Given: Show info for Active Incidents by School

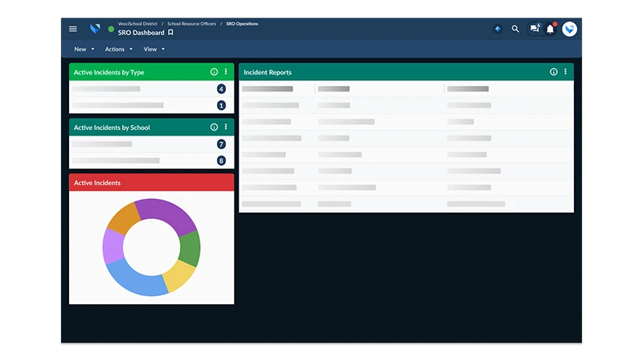Looking at the screenshot, I should tap(214, 128).
